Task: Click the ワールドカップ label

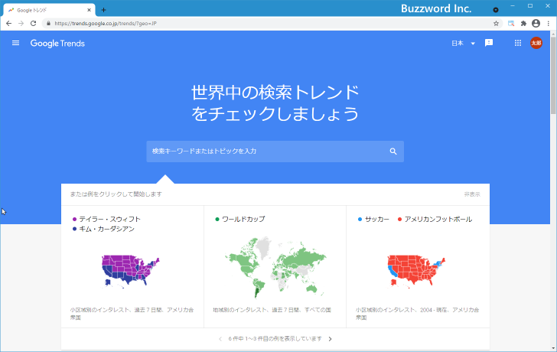Action: (243, 219)
